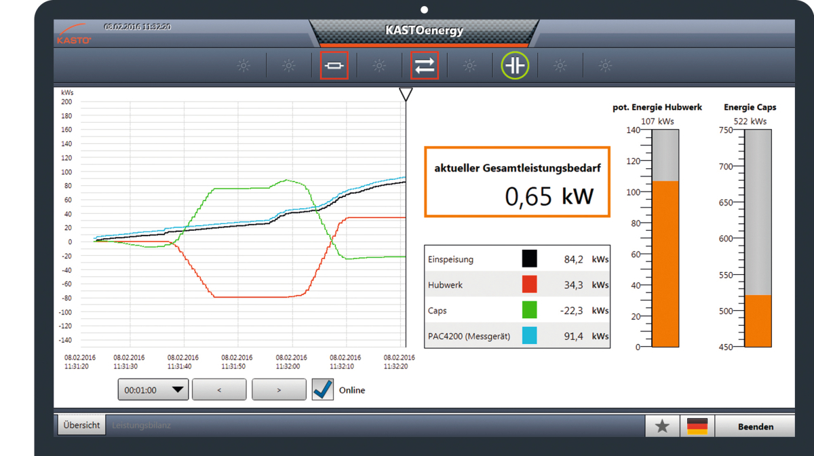
Task: Click the Energie Caps bar gauge
Action: (758, 238)
